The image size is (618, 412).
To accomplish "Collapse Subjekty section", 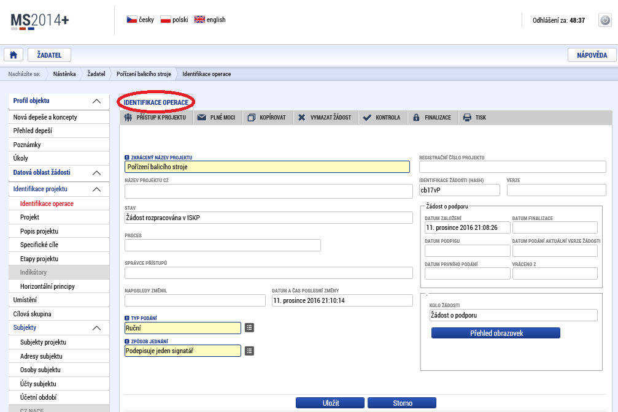I will (96, 328).
